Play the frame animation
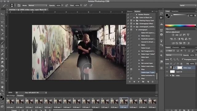Screen dimensions: 197x111 click(x=32, y=110)
